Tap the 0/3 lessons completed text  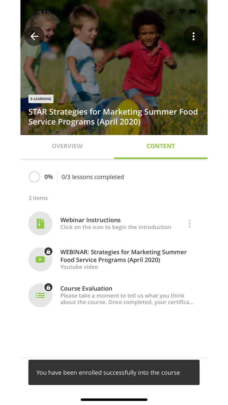click(93, 177)
